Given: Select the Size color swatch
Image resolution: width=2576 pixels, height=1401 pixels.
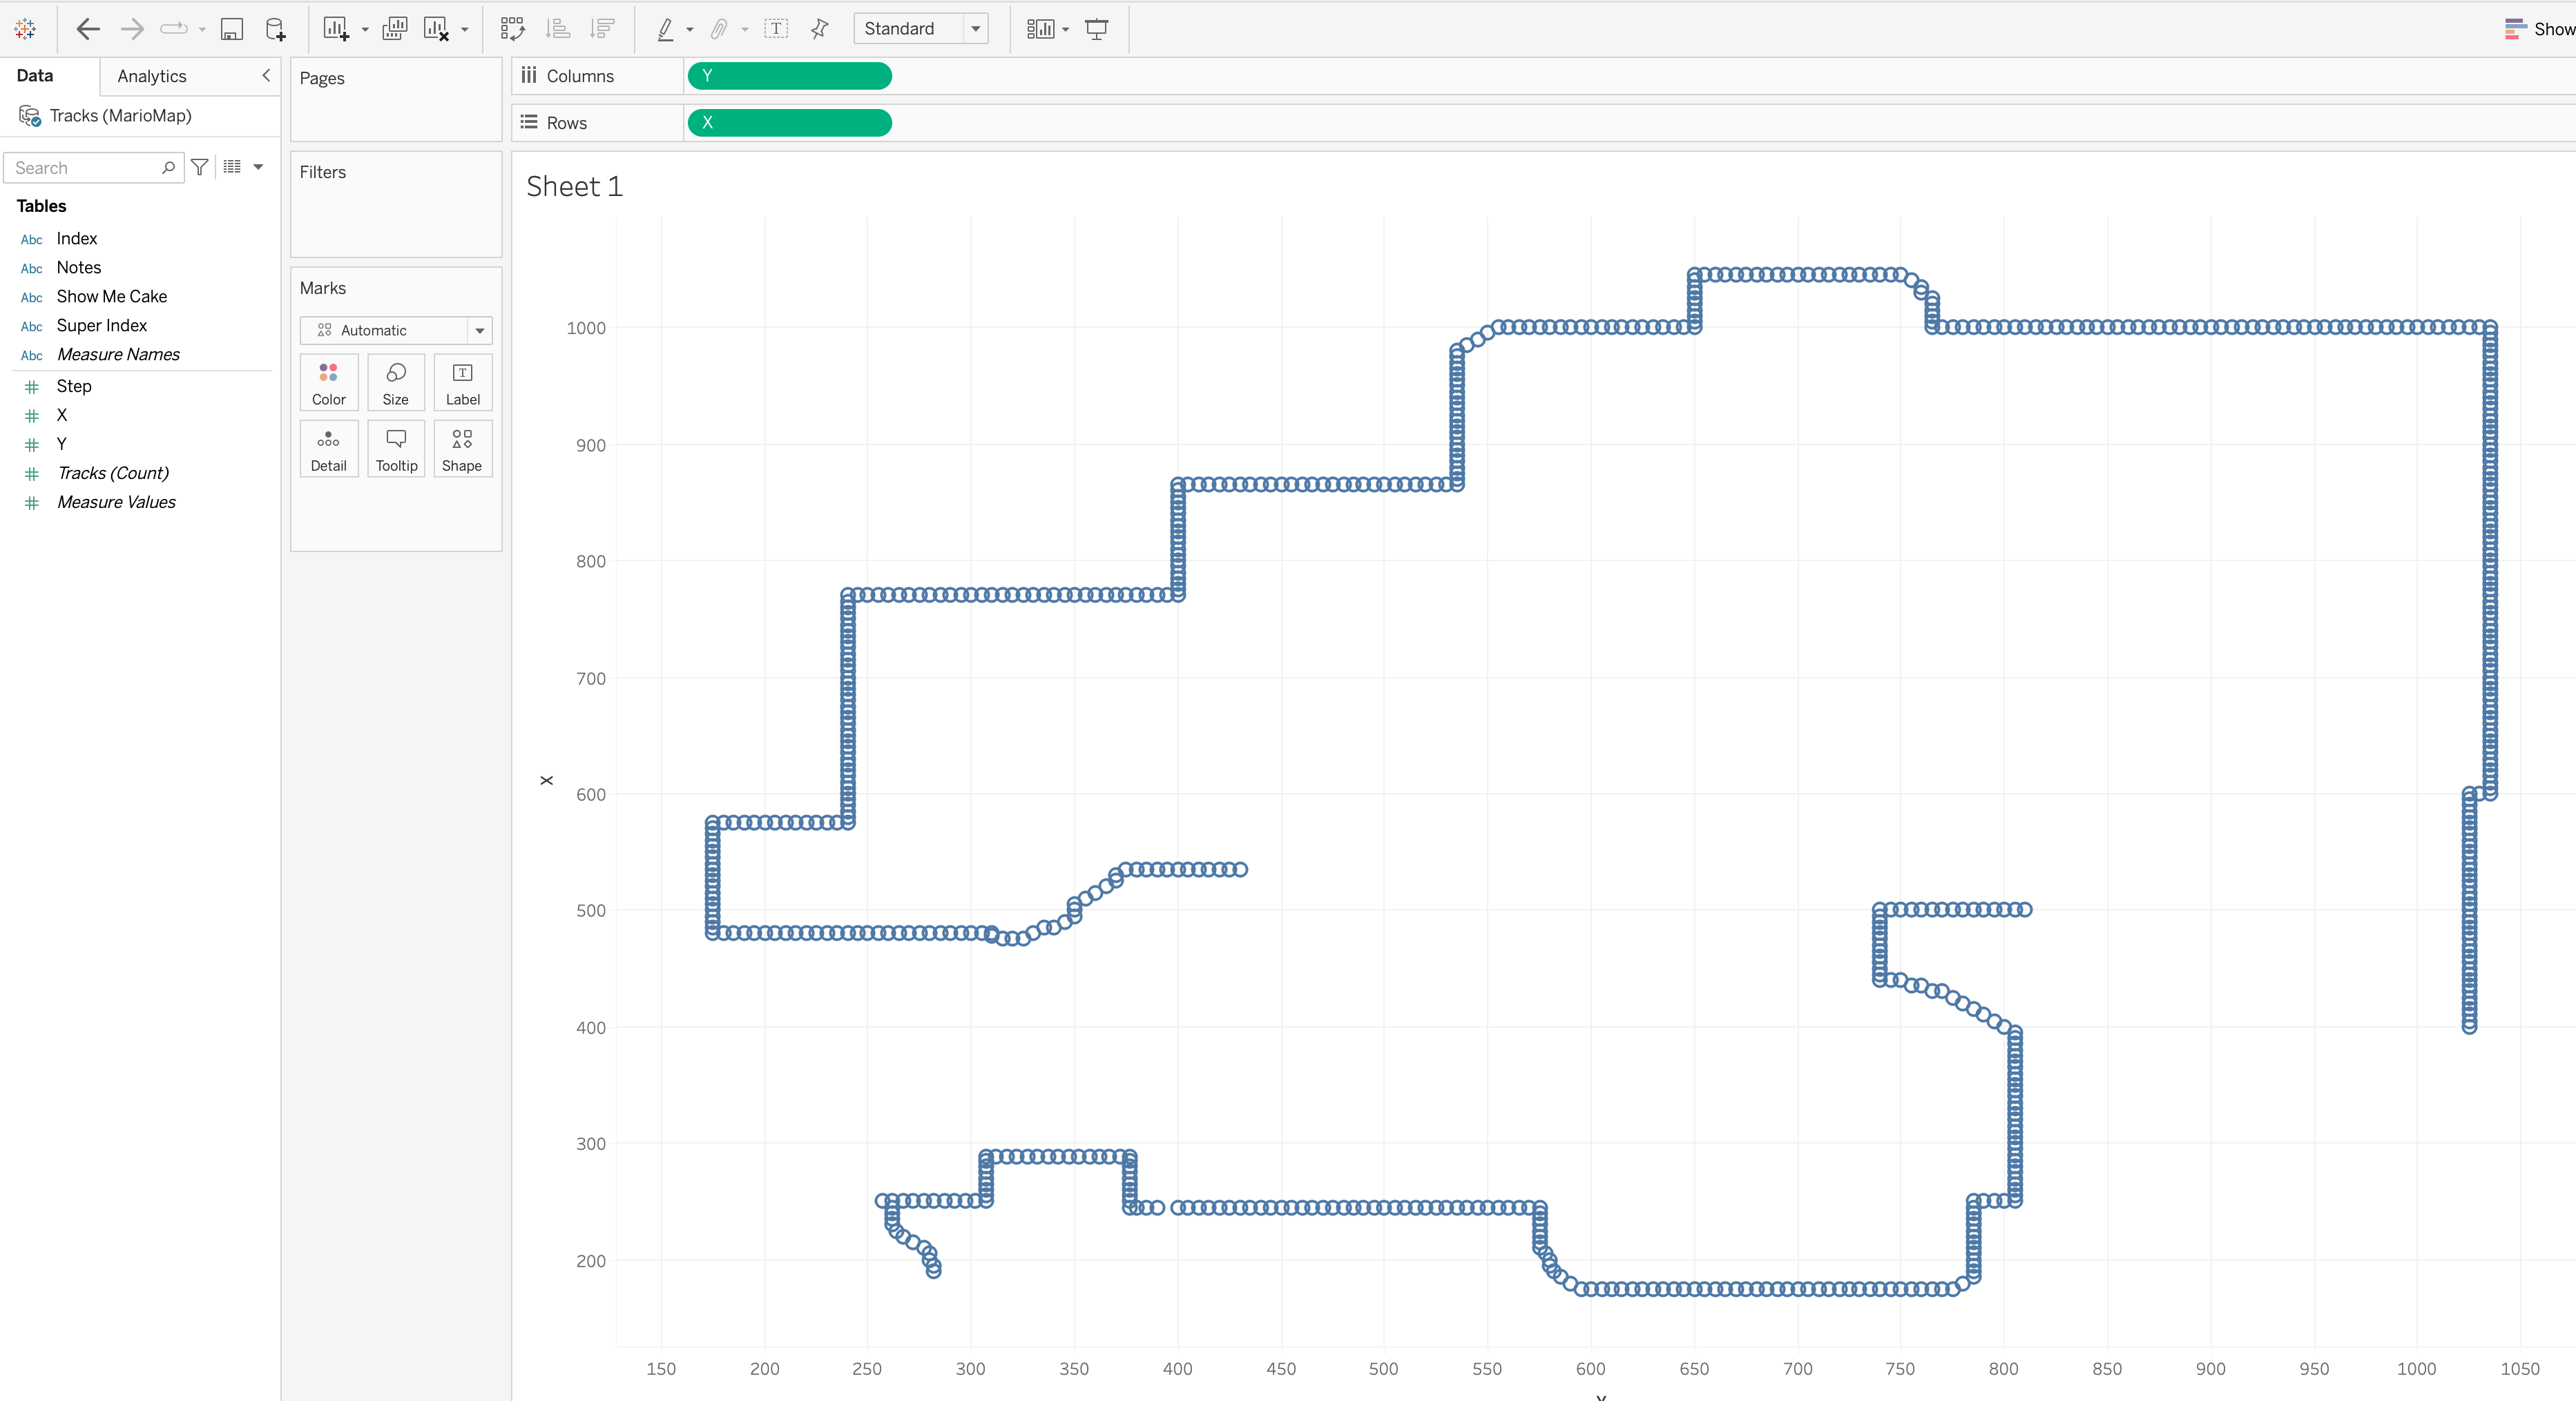Looking at the screenshot, I should click(x=394, y=381).
